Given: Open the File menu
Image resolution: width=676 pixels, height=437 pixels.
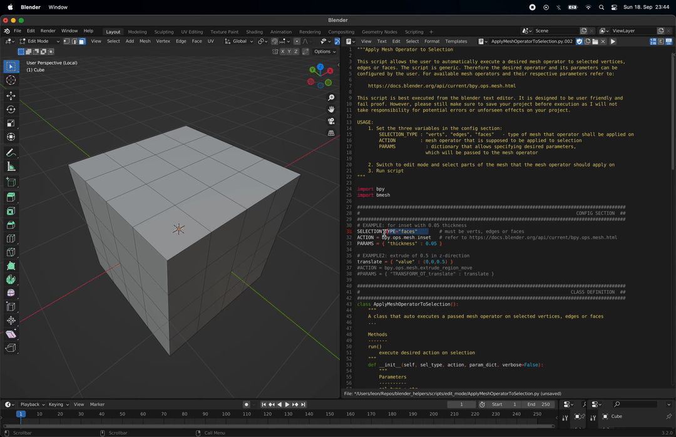Looking at the screenshot, I should point(18,31).
